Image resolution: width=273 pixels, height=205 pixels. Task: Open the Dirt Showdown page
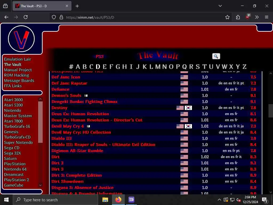point(67,181)
